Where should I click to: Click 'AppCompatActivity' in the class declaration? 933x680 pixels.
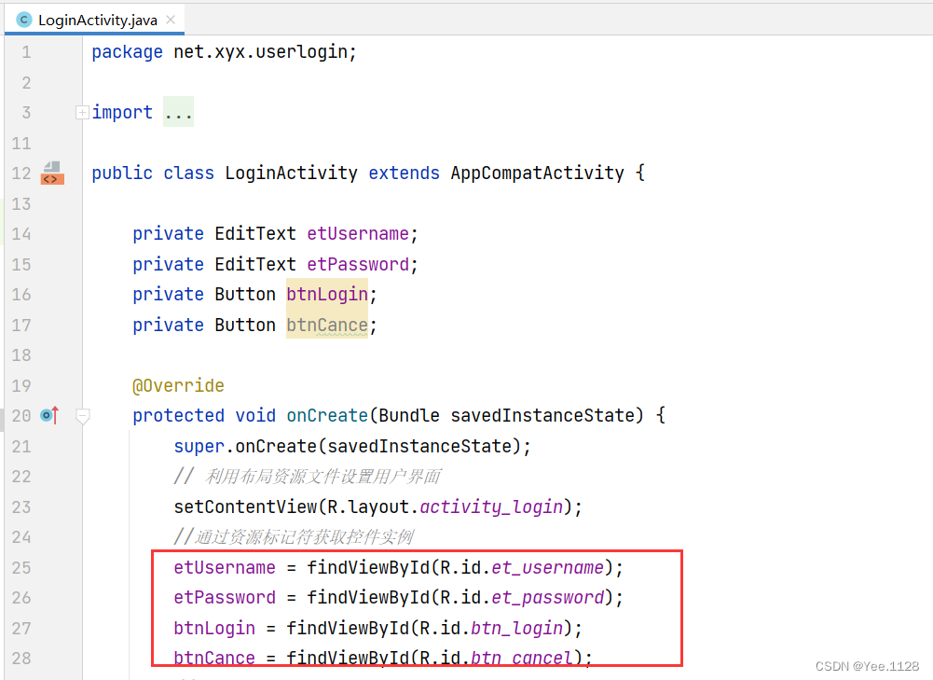click(x=537, y=173)
